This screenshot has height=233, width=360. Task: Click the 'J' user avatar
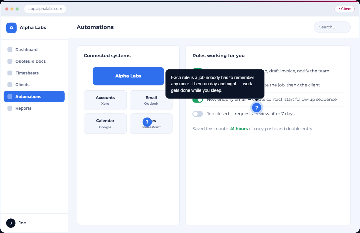(11, 223)
